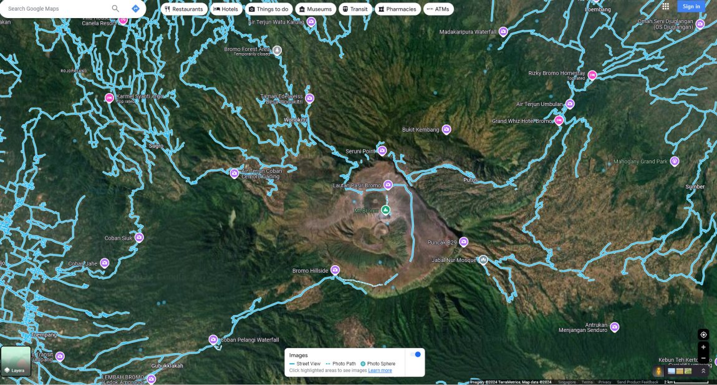Viewport: 717px width, 385px height.
Task: Select the Hotels category chip
Action: click(x=226, y=9)
